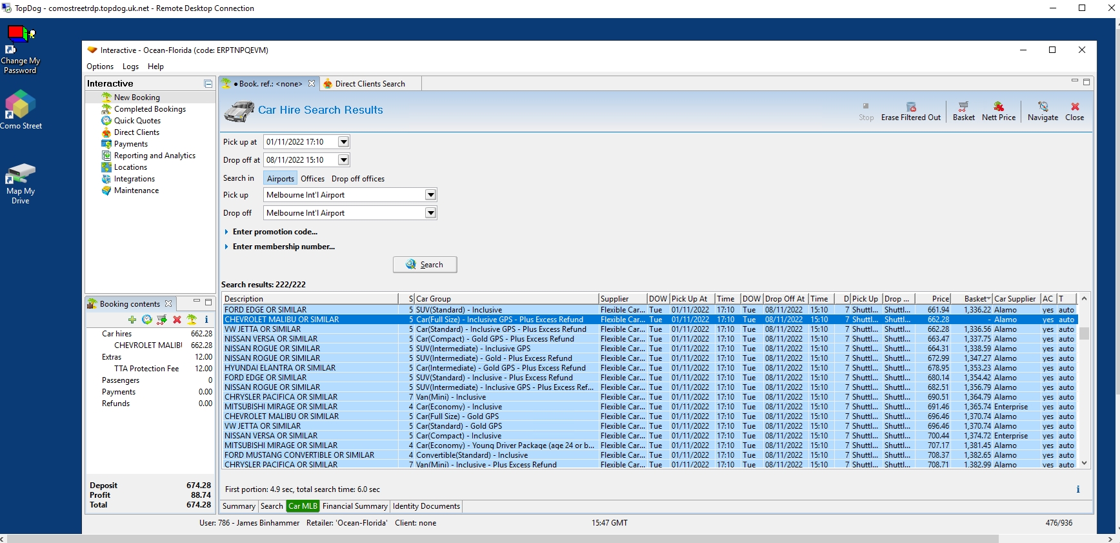Open Direct Clients in the Interactive tree
Viewport: 1120px width, 543px height.
pos(137,132)
